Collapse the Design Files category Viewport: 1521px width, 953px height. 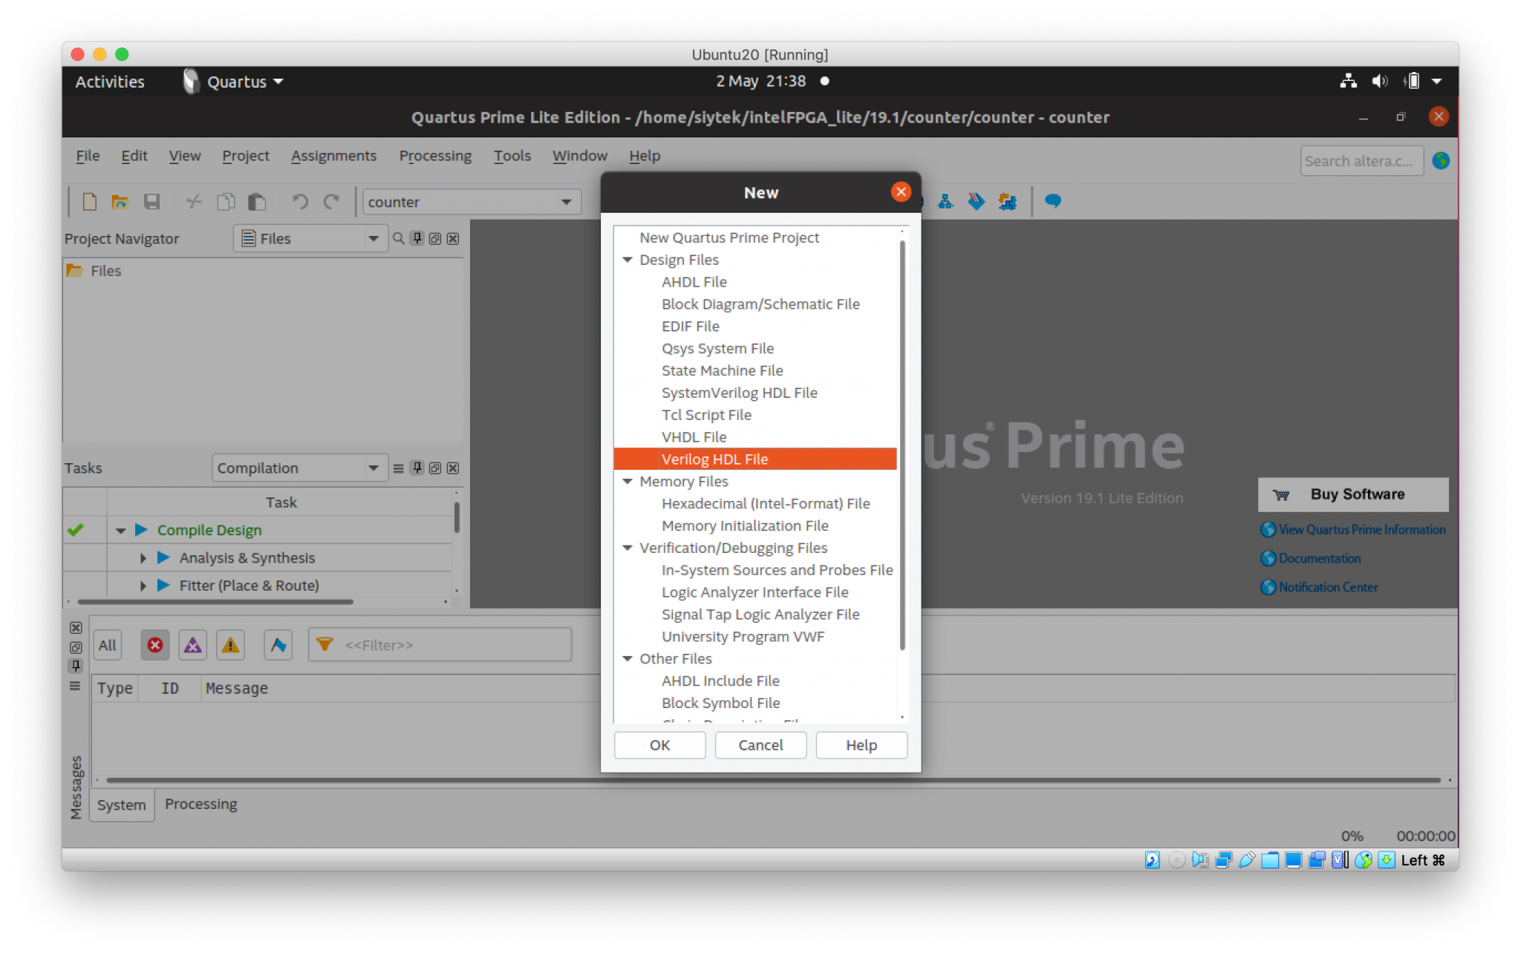(x=628, y=260)
